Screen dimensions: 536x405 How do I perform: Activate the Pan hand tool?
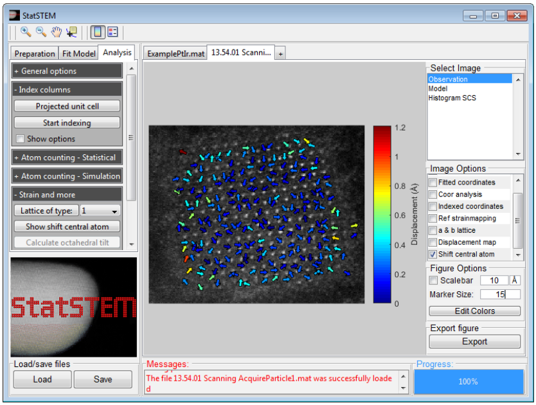point(57,32)
